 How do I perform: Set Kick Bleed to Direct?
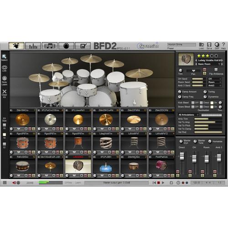[x=201, y=103]
